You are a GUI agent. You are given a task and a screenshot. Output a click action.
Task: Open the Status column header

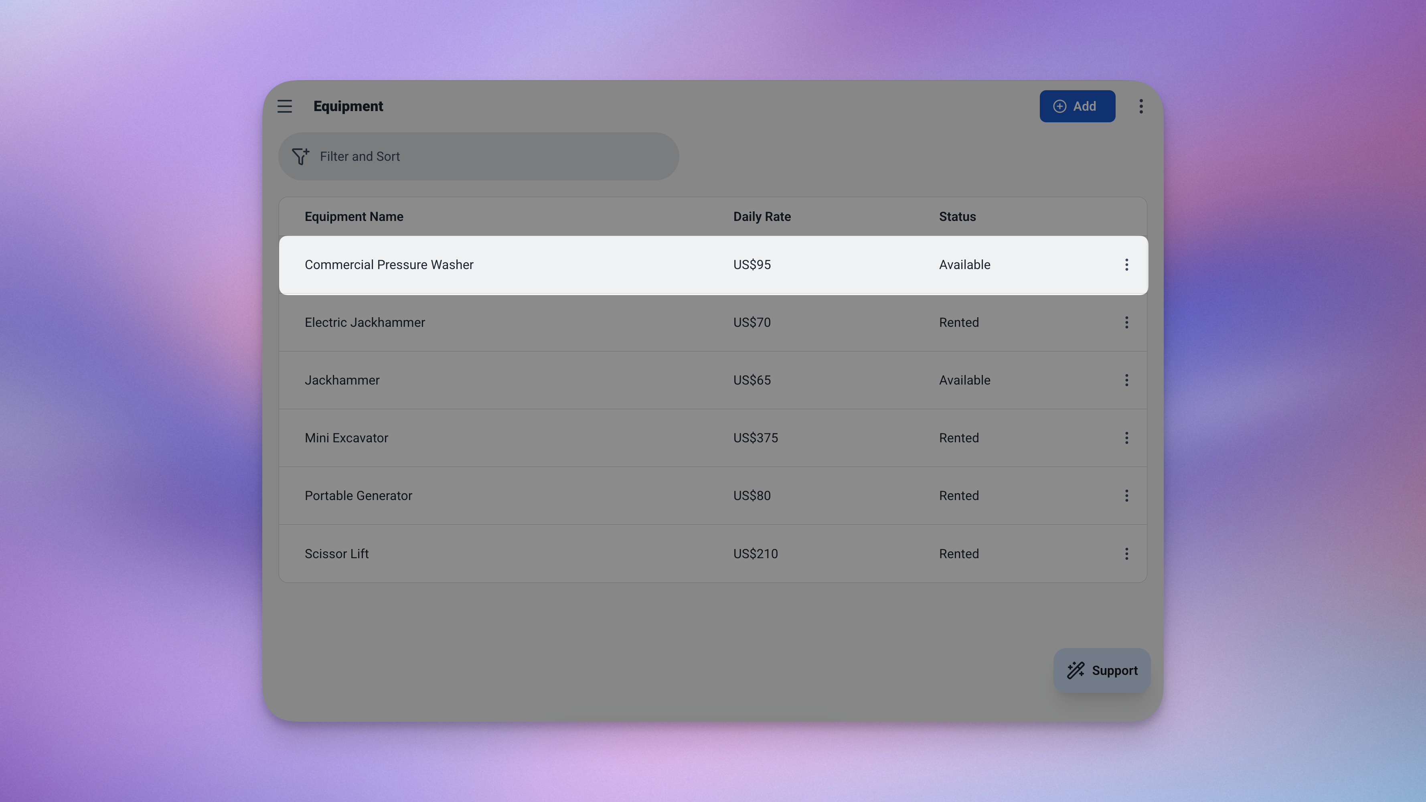click(x=957, y=217)
